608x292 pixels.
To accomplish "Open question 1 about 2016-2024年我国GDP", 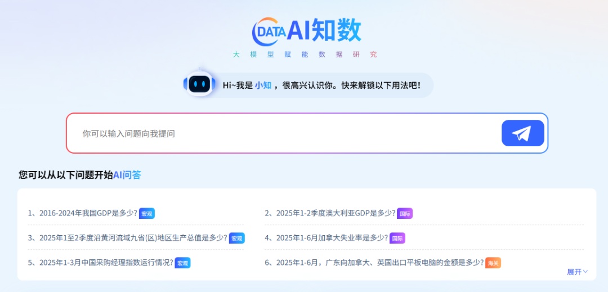I will [83, 213].
